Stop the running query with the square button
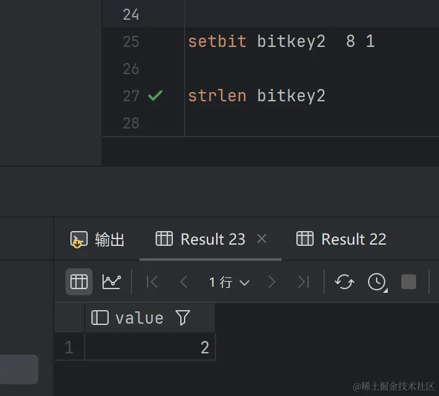 point(409,282)
